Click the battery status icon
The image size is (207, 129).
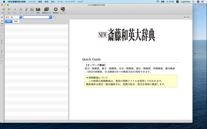(163, 2)
